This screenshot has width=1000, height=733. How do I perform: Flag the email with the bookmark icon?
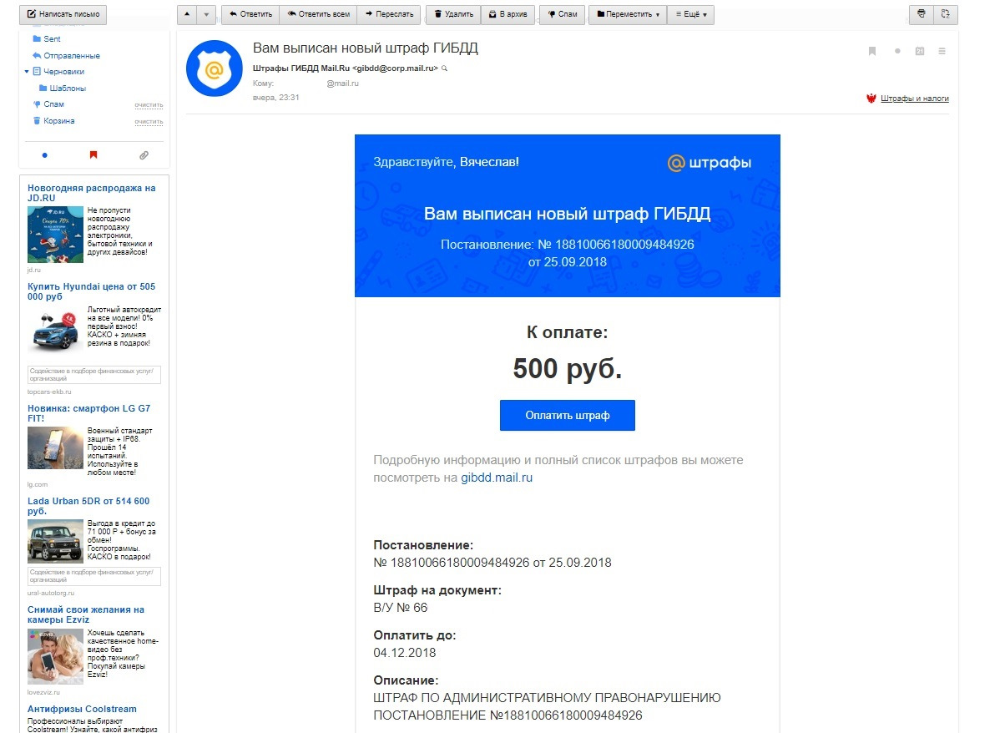(871, 51)
